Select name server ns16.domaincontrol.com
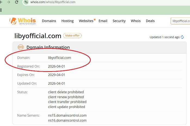 (x=67, y=120)
